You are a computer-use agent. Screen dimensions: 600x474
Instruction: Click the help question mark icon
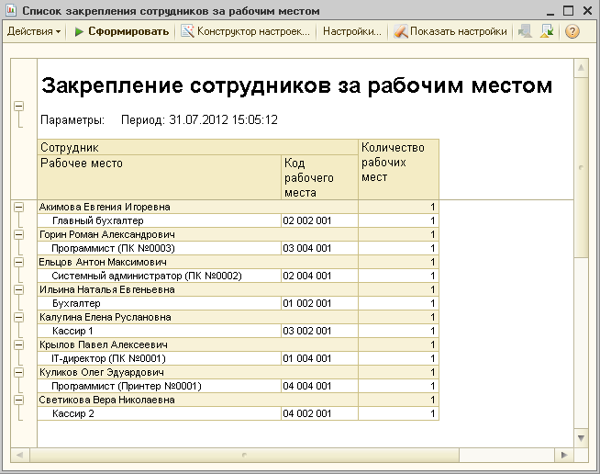click(x=572, y=31)
